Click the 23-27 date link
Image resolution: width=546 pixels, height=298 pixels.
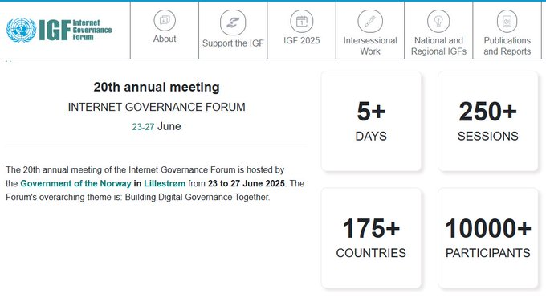click(x=143, y=127)
